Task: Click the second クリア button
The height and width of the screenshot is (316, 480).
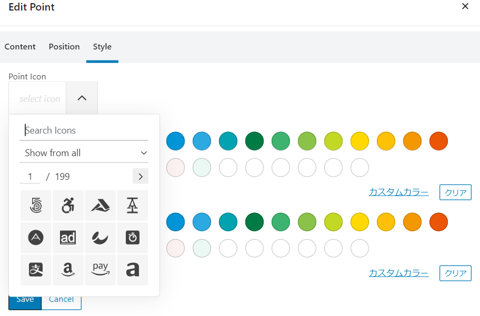Action: click(x=455, y=273)
